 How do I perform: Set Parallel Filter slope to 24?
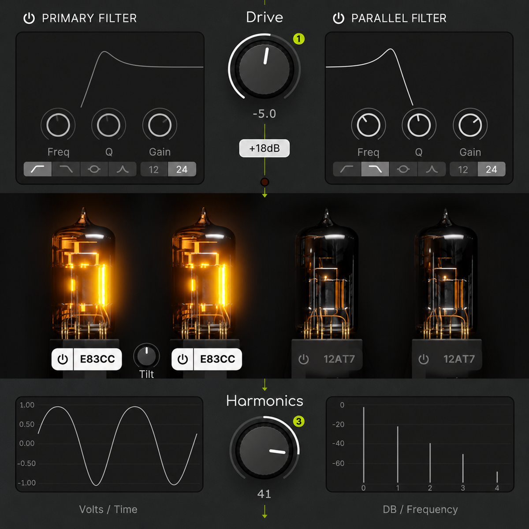(x=492, y=169)
